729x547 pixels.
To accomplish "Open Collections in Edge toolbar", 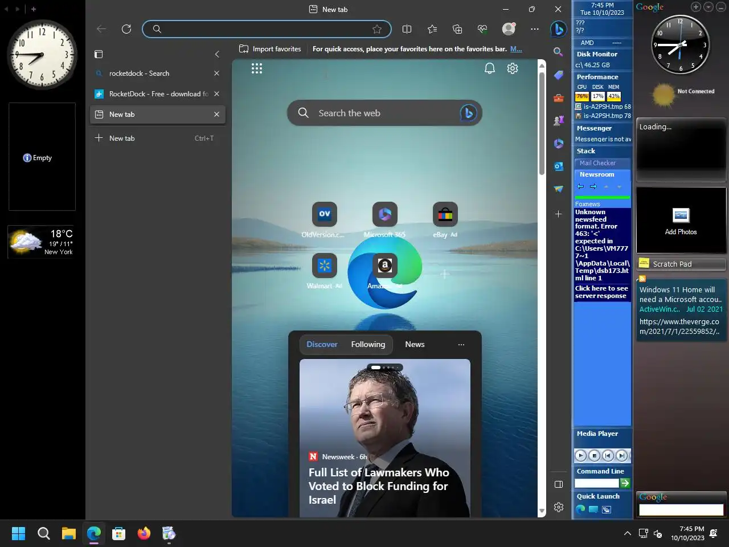I will click(457, 29).
